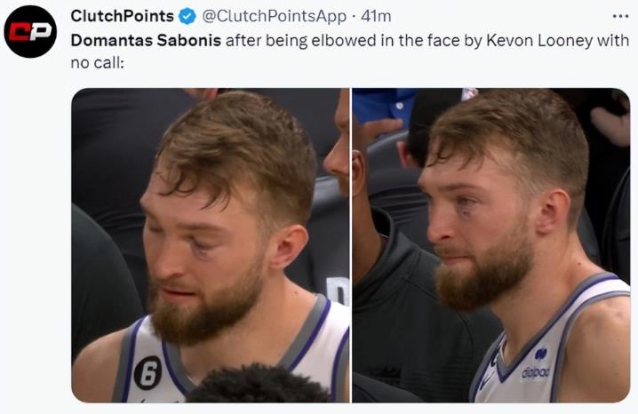Click the "no call:" text ending the tweet
Viewport: 638px width, 414px height.
tap(98, 63)
